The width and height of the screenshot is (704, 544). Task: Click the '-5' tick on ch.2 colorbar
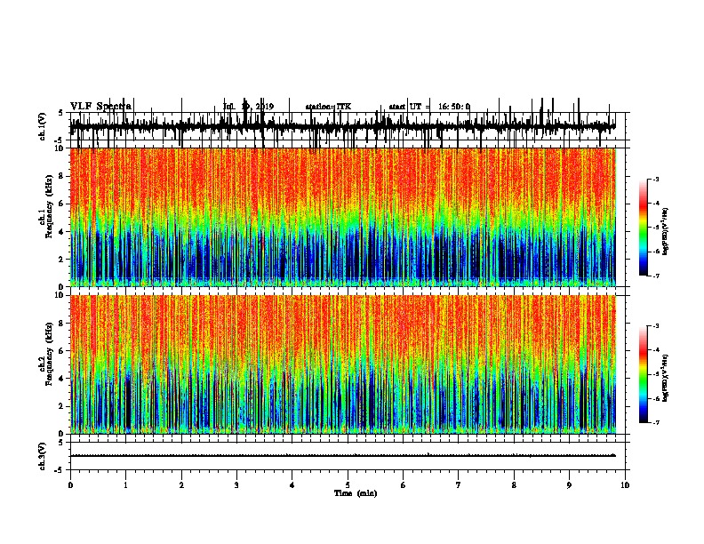pyautogui.click(x=656, y=374)
